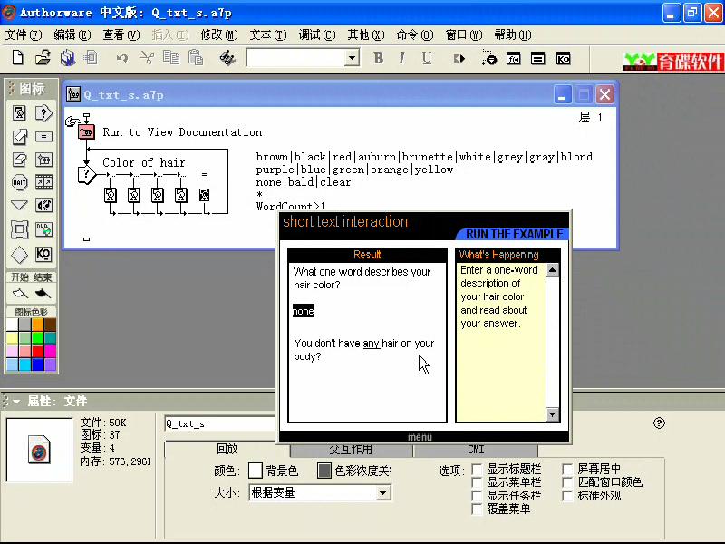Click the Undo toolbar icon
Viewport: 725px width, 544px height.
pyautogui.click(x=122, y=58)
